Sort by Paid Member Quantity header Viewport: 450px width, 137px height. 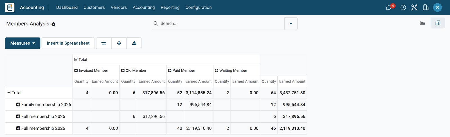coord(175,81)
